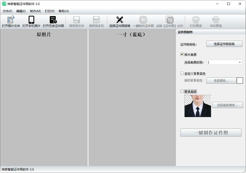
Task: Click the 证件照制作 panel title
Action: point(185,32)
